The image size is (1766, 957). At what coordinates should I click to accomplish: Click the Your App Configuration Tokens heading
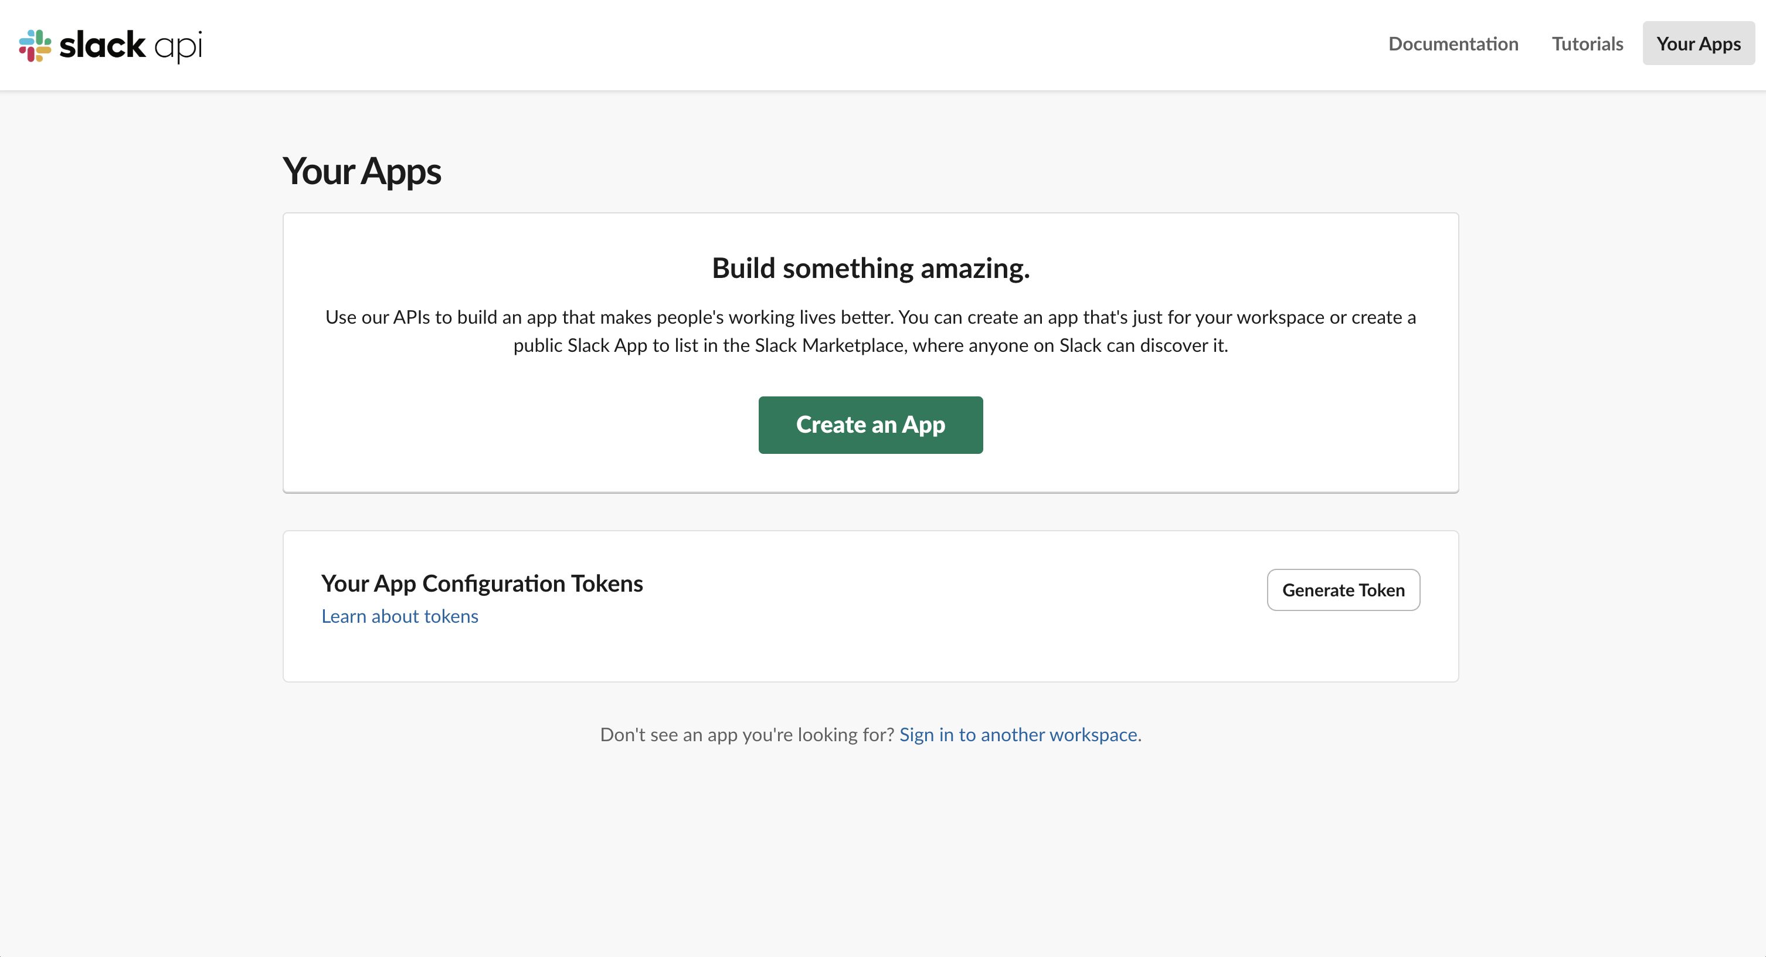tap(482, 583)
